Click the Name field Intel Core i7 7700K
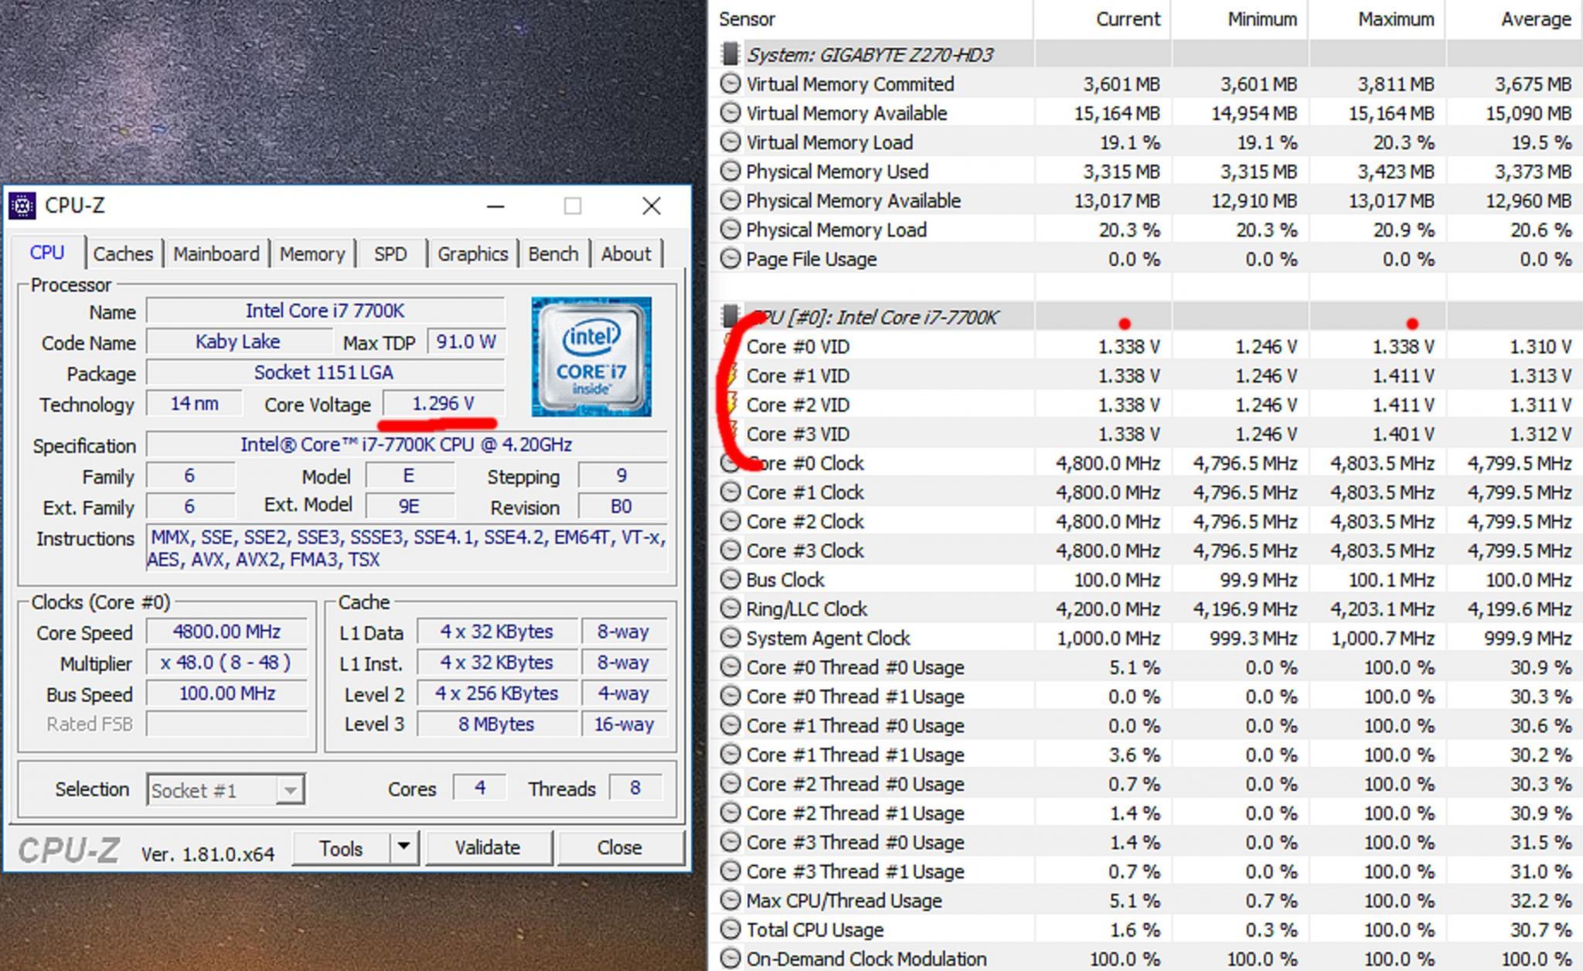 pyautogui.click(x=325, y=311)
